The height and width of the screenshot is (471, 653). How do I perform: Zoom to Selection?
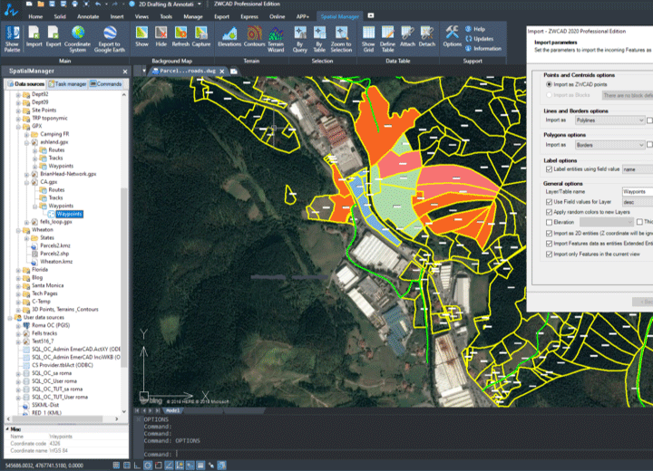341,39
